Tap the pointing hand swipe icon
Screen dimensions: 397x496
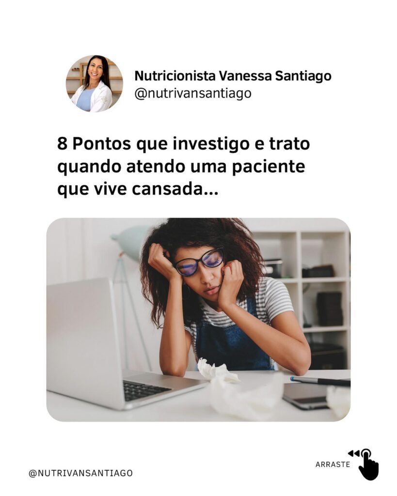coord(369,465)
